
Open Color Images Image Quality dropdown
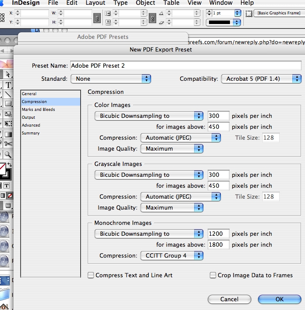[x=172, y=149]
